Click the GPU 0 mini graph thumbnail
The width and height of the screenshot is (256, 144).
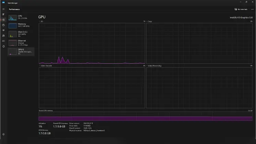coord(13,51)
